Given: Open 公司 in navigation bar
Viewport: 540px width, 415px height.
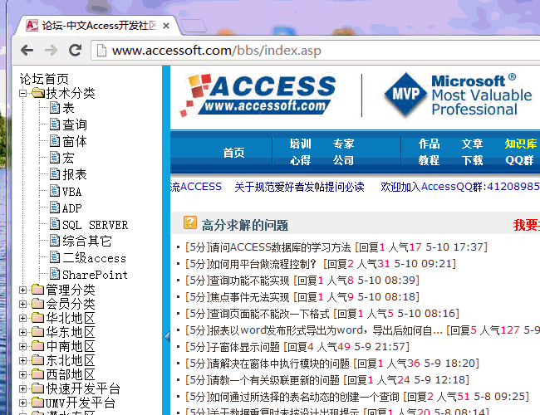Looking at the screenshot, I should [343, 160].
